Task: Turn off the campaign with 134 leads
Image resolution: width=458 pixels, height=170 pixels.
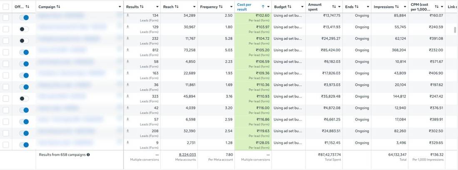Action: tap(24, 17)
